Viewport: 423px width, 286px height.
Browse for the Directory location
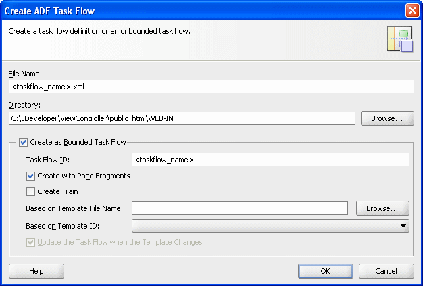click(387, 118)
